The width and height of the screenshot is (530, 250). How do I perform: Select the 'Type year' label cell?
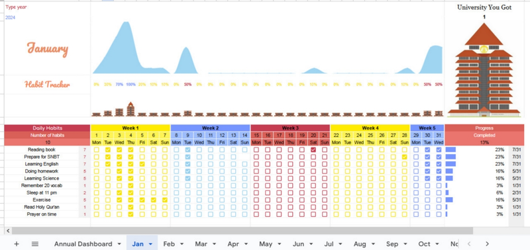click(x=16, y=7)
